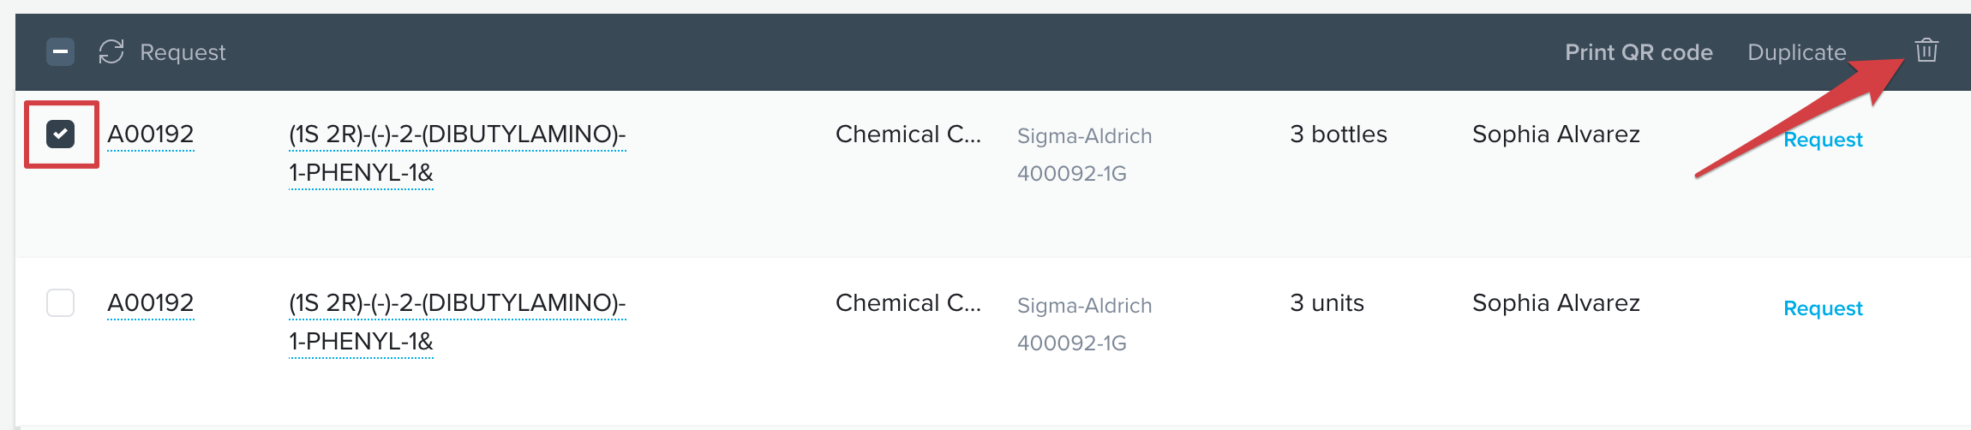1971x430 pixels.
Task: Click Print QR code
Action: pos(1639,52)
